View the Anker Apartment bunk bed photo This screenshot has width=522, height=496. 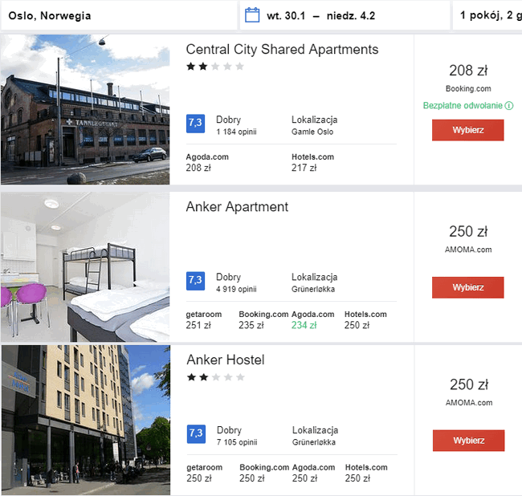(85, 266)
